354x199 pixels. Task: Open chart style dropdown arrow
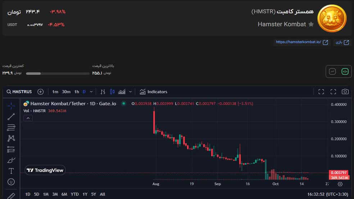click(130, 92)
